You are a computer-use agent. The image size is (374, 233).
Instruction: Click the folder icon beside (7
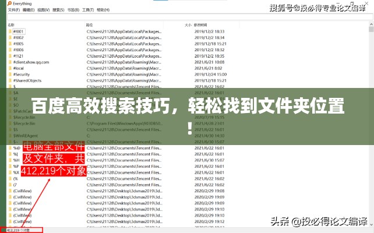[10, 185]
